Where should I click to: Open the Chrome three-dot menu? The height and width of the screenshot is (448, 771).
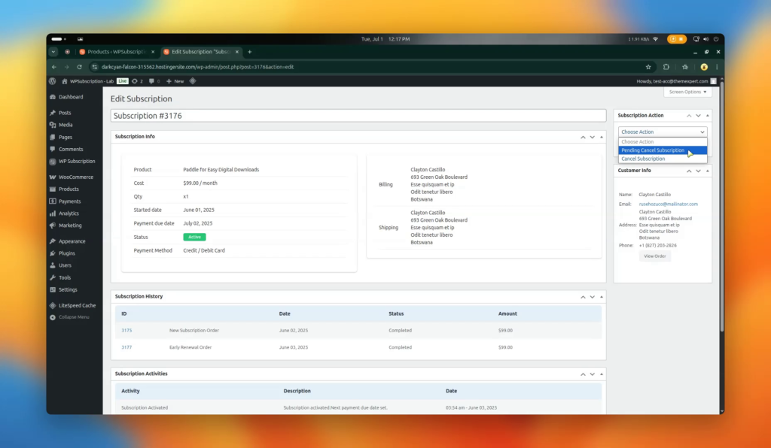pos(717,67)
